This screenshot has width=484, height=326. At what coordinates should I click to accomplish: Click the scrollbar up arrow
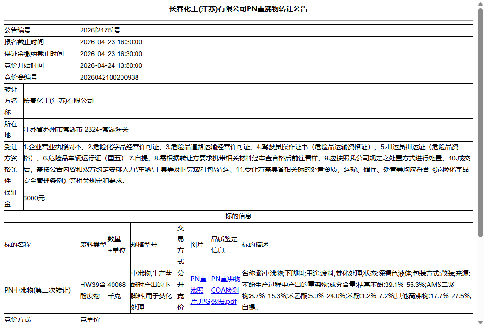pyautogui.click(x=480, y=3)
